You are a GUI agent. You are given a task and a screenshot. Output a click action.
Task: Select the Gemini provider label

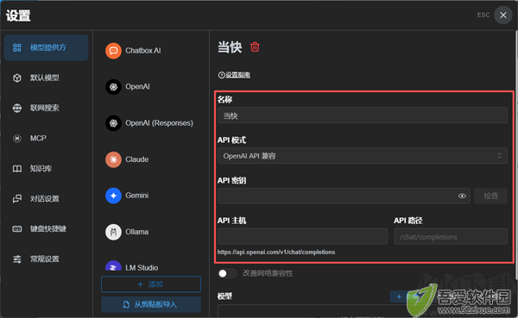(x=137, y=196)
